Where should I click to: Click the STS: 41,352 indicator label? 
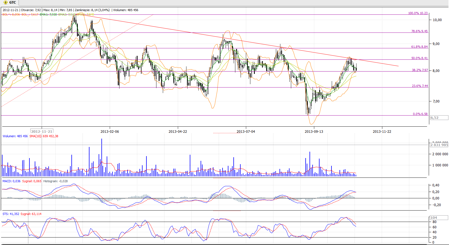coord(11,214)
